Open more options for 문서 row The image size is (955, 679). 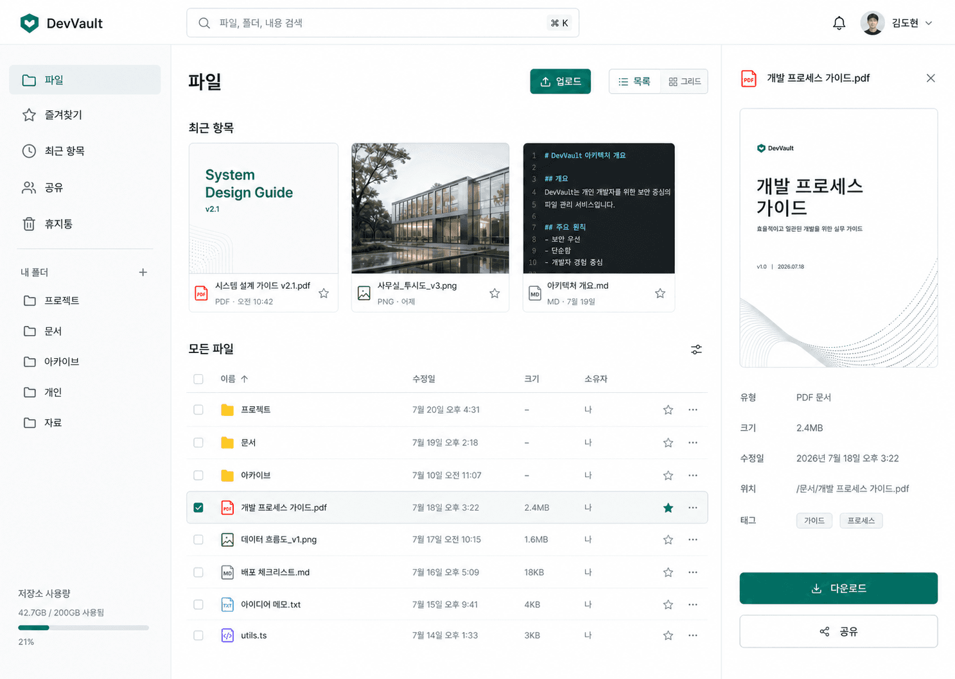pos(693,443)
